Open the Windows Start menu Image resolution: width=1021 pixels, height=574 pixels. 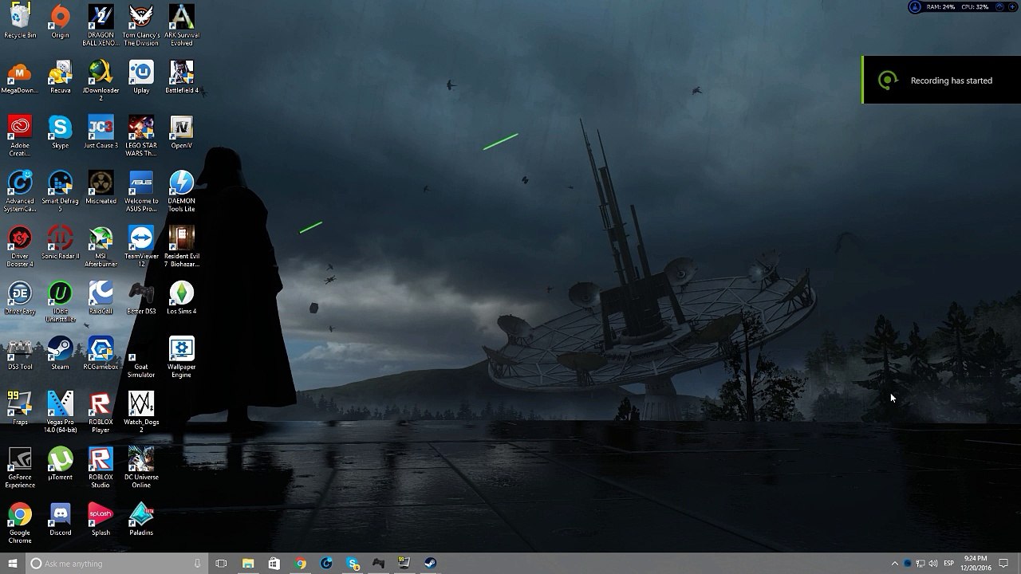click(12, 564)
